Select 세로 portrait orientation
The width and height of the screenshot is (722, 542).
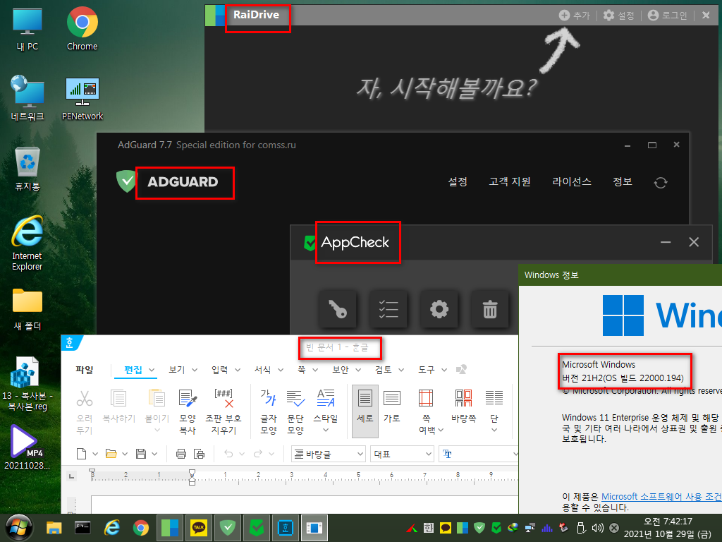pos(365,411)
